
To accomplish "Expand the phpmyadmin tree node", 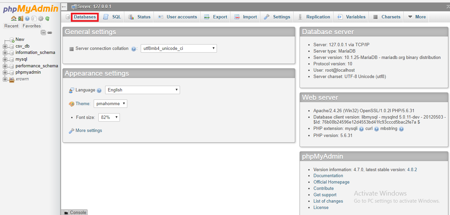I will click(5, 72).
